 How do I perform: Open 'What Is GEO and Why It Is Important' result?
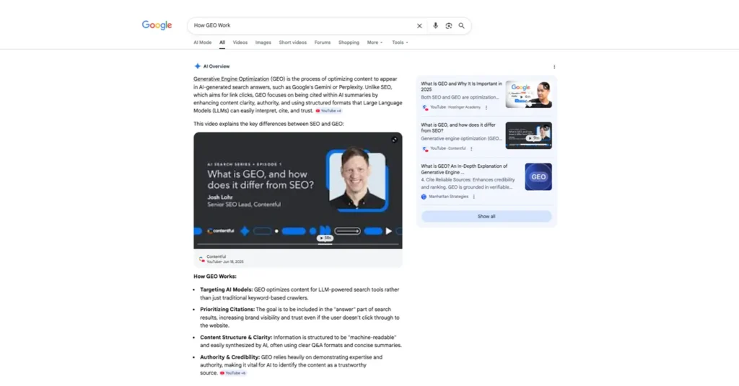tap(461, 86)
